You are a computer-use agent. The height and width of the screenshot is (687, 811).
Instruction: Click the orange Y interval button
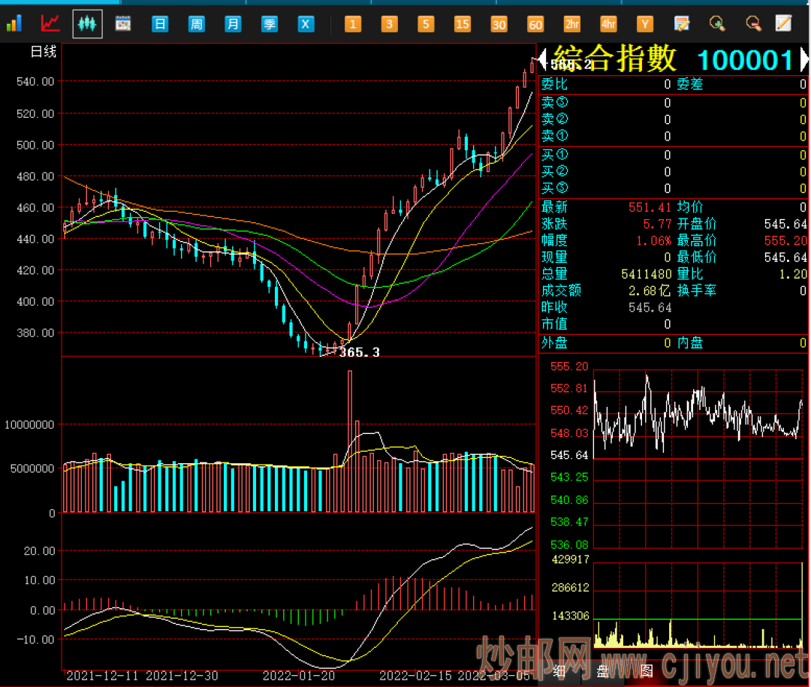pyautogui.click(x=645, y=24)
